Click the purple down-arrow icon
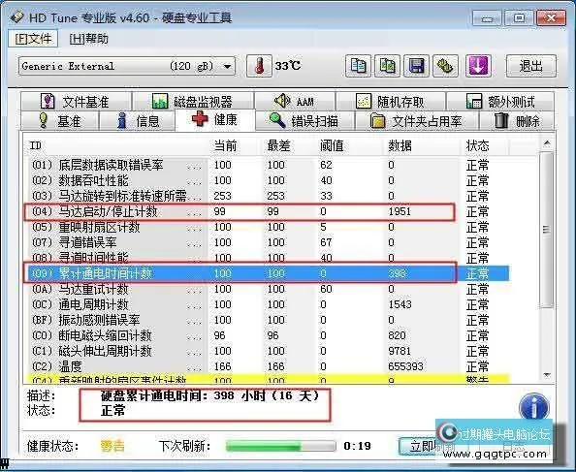 tap(478, 66)
